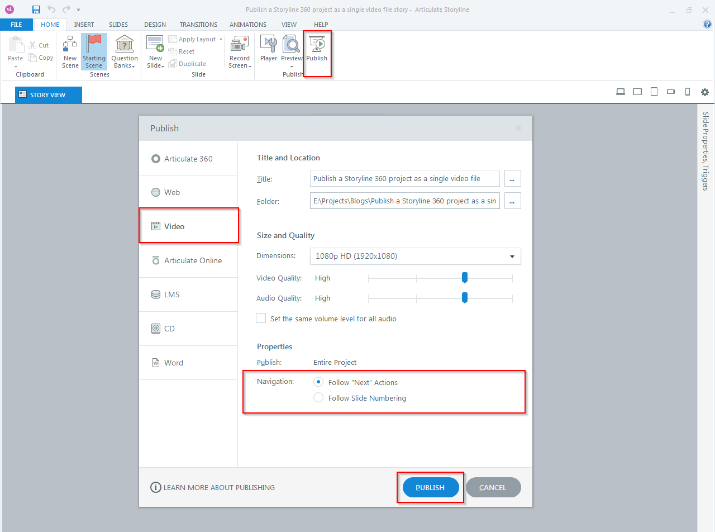This screenshot has height=532, width=715.
Task: Choose Web publish option
Action: pos(188,192)
